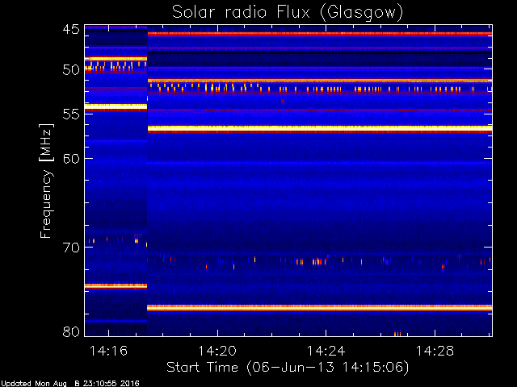Click the '14:28' time tick label

point(435,351)
